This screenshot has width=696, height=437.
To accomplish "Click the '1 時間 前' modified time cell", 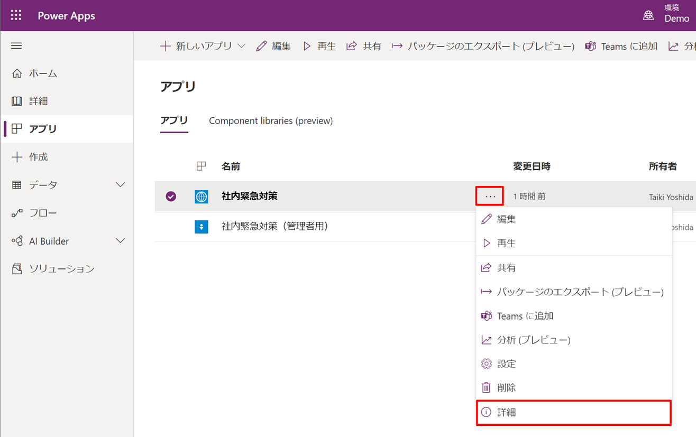I will coord(529,197).
